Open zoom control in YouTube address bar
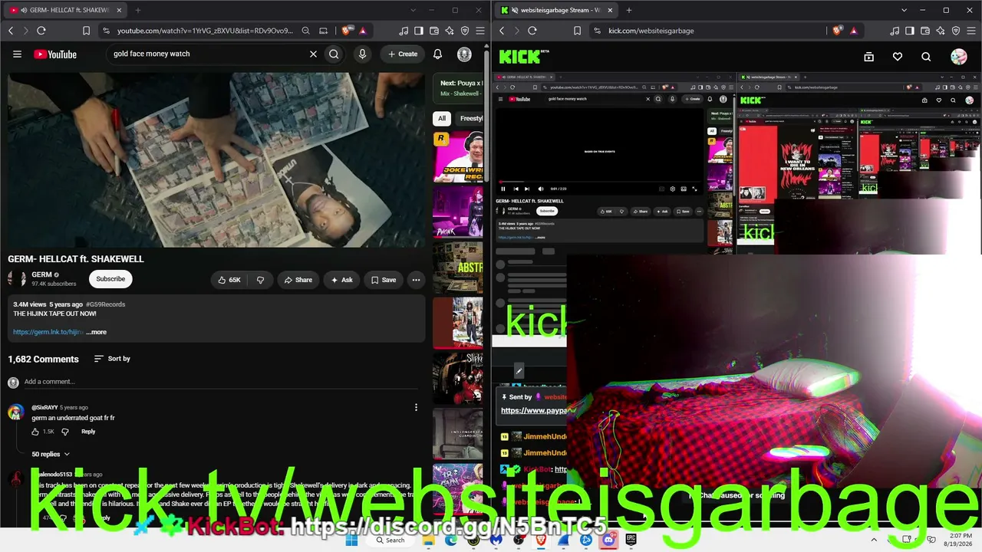The image size is (982, 552). (x=305, y=31)
